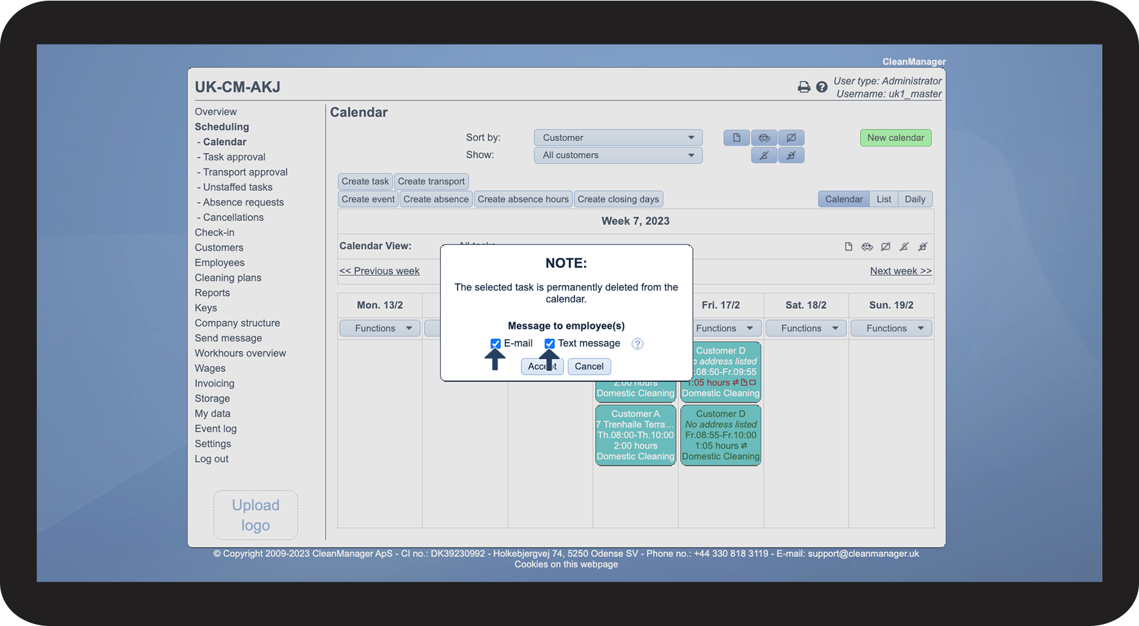Click the Accept button in the note dialog
The height and width of the screenshot is (626, 1139).
click(542, 366)
